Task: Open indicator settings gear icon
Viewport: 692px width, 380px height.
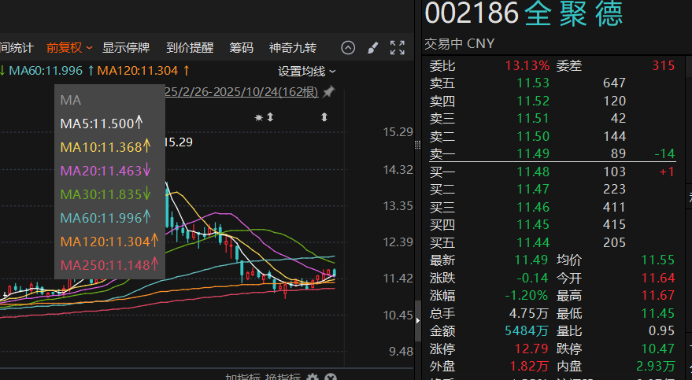Action: 313,377
